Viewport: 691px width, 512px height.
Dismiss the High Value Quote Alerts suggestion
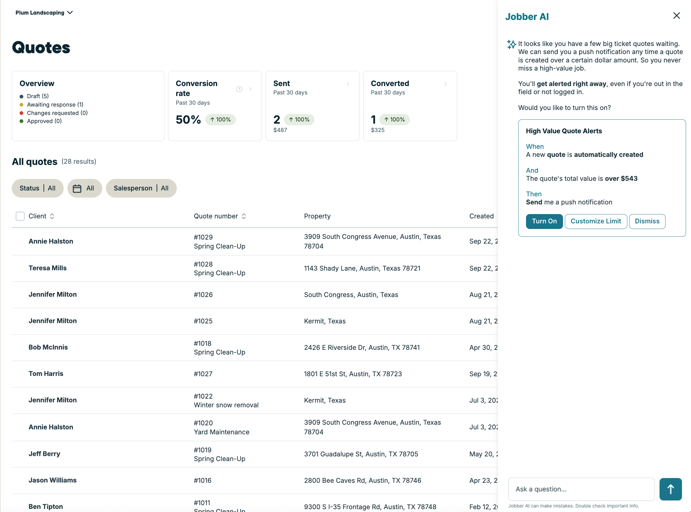(647, 221)
